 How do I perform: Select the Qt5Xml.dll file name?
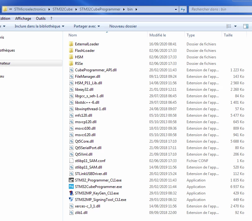(84, 154)
